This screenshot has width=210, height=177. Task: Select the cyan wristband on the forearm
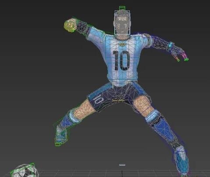pyautogui.click(x=171, y=45)
